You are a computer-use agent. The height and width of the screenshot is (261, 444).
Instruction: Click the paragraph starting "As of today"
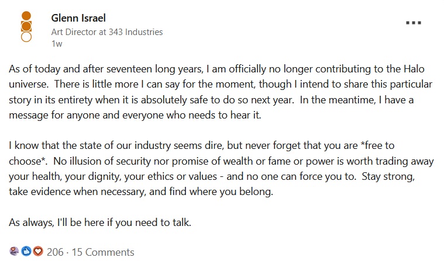211,92
